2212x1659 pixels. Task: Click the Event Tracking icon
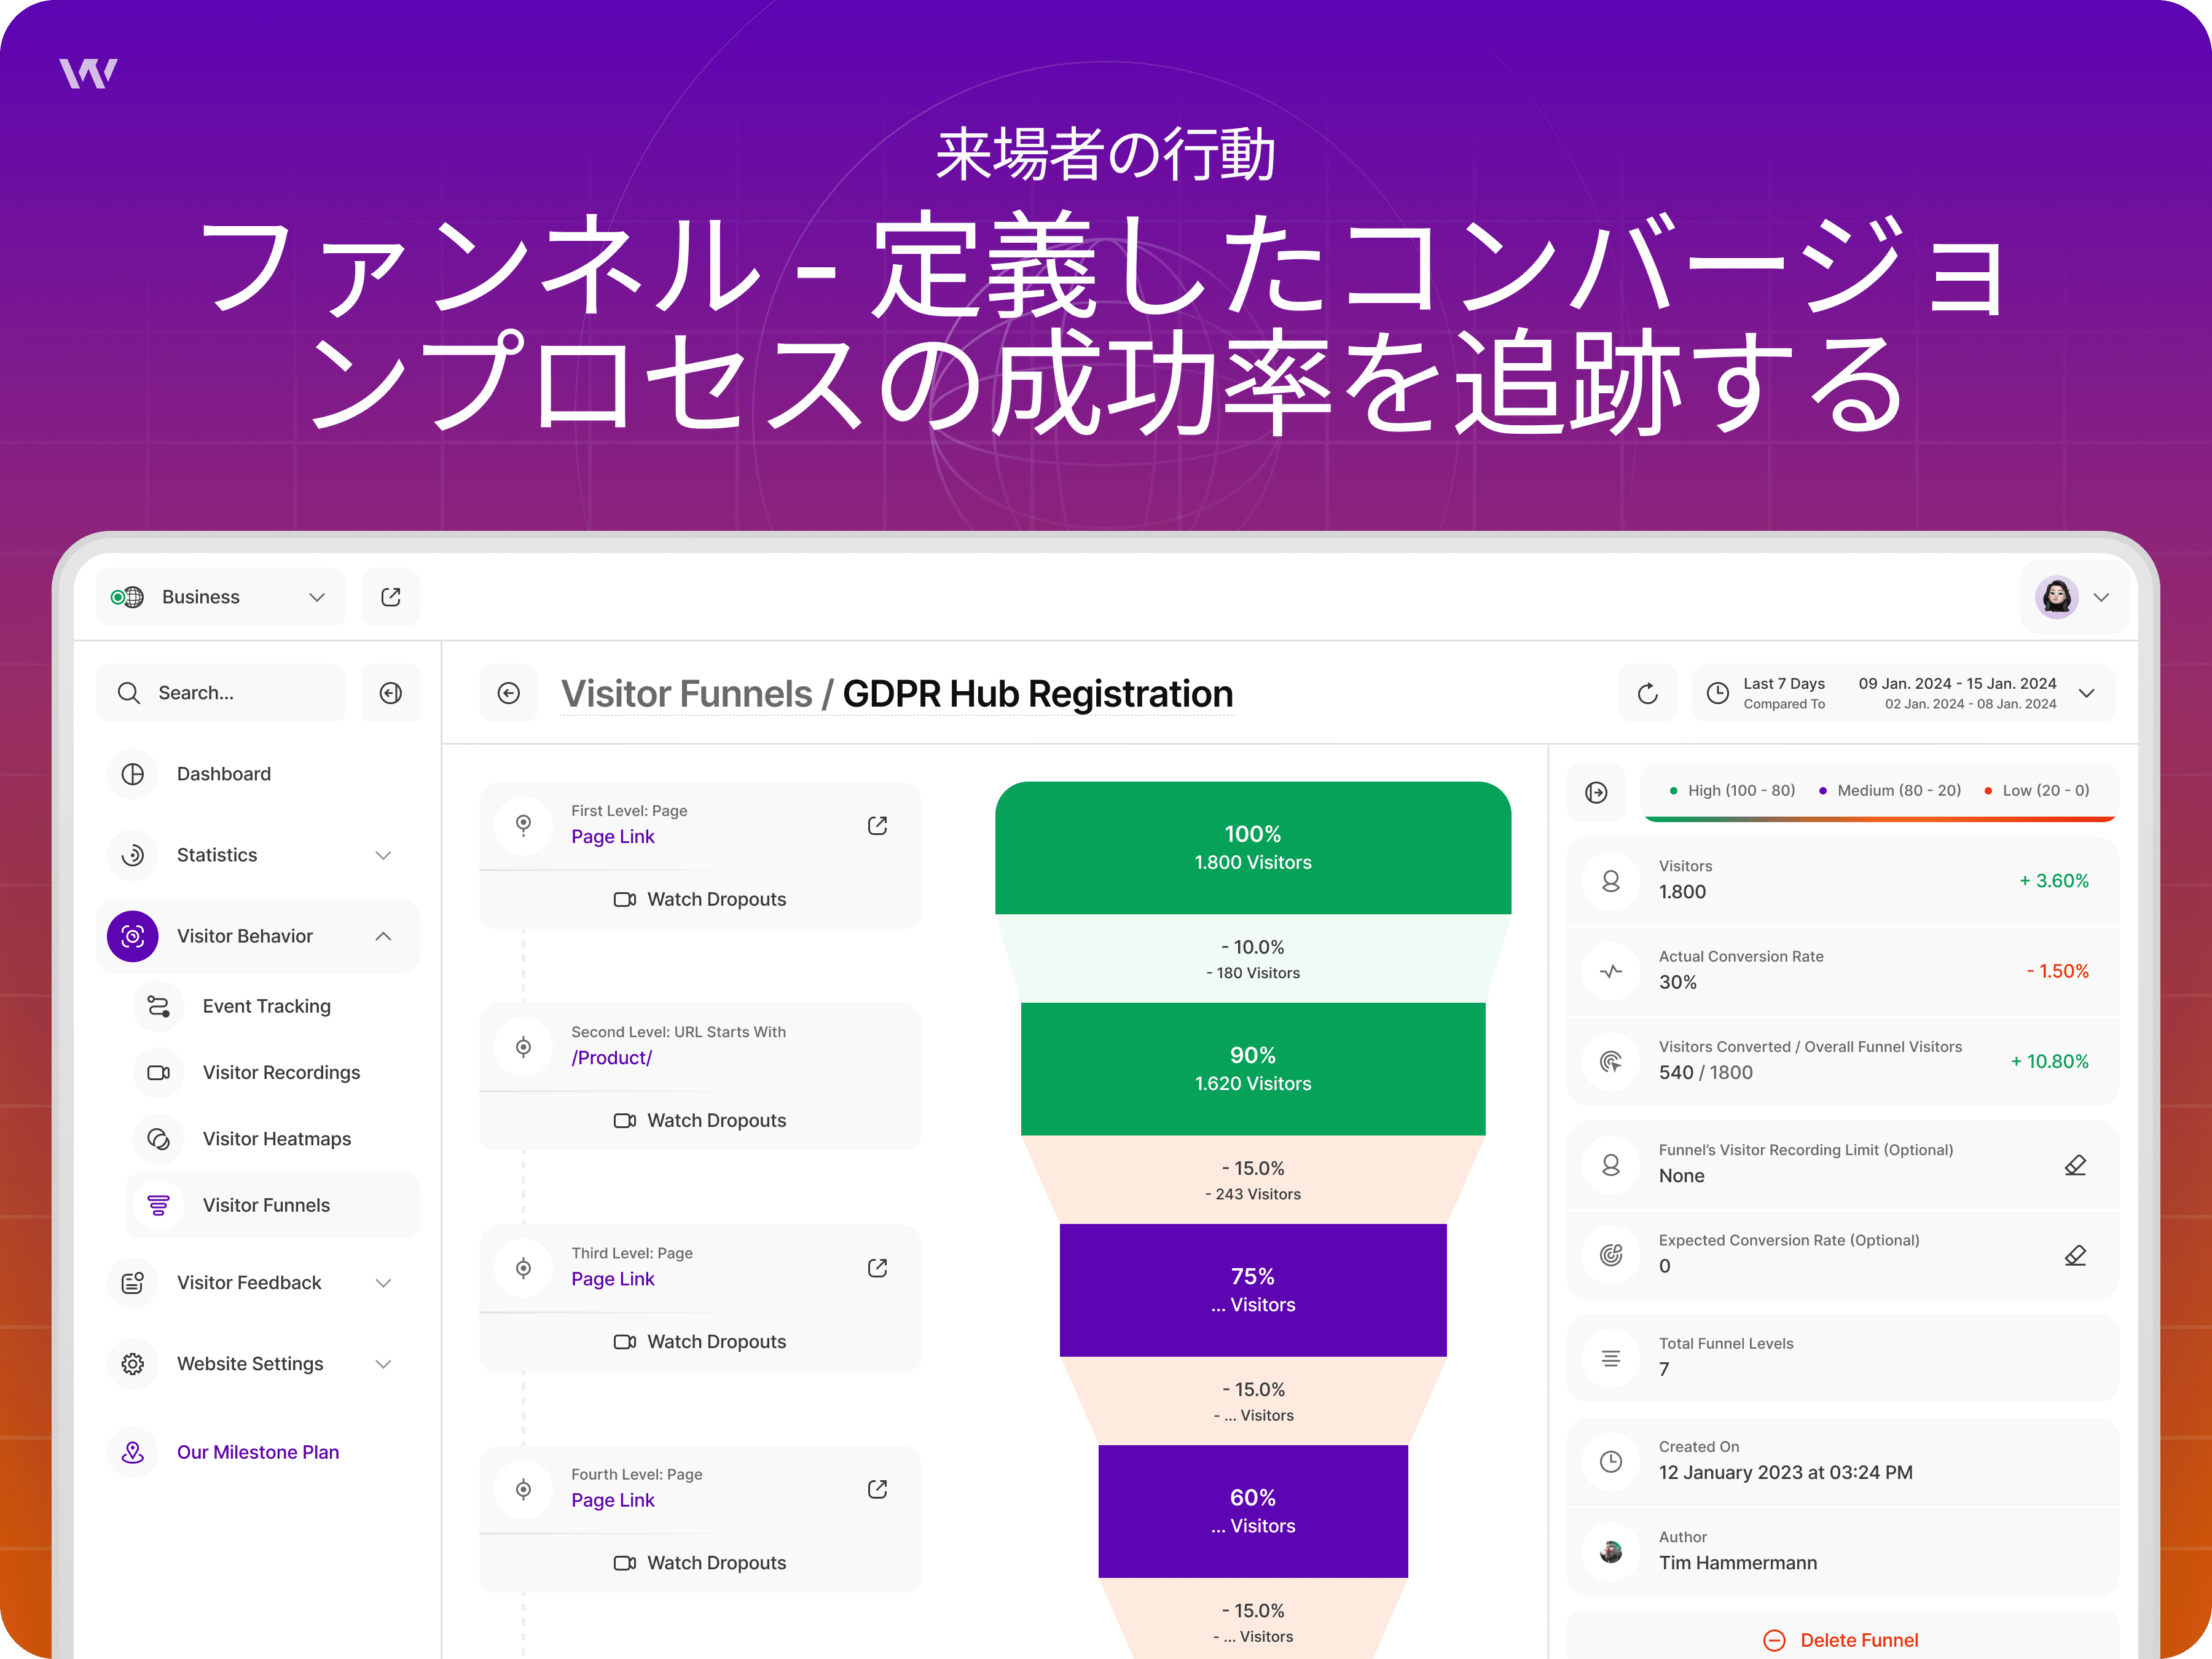[x=158, y=1006]
